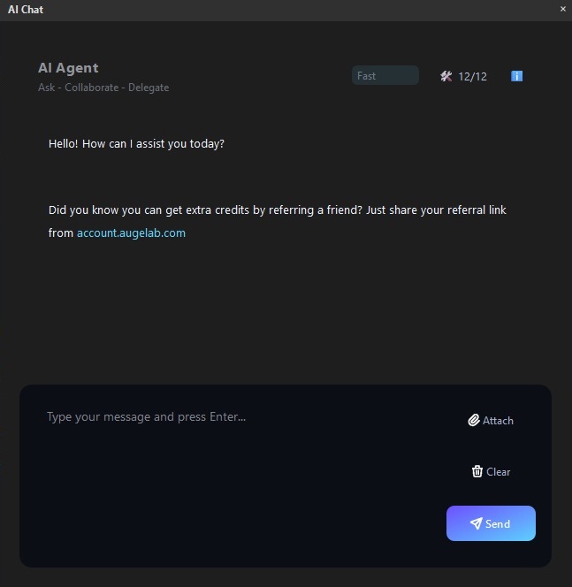Open the Fast mode dropdown

pos(385,76)
